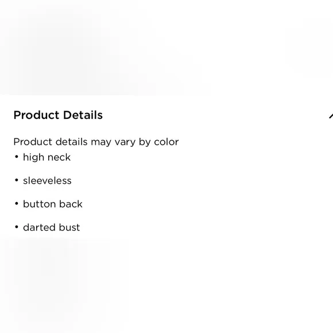Click the 'sleeveless' list item
Viewport: 333px width, 333px height.
pyautogui.click(x=47, y=181)
